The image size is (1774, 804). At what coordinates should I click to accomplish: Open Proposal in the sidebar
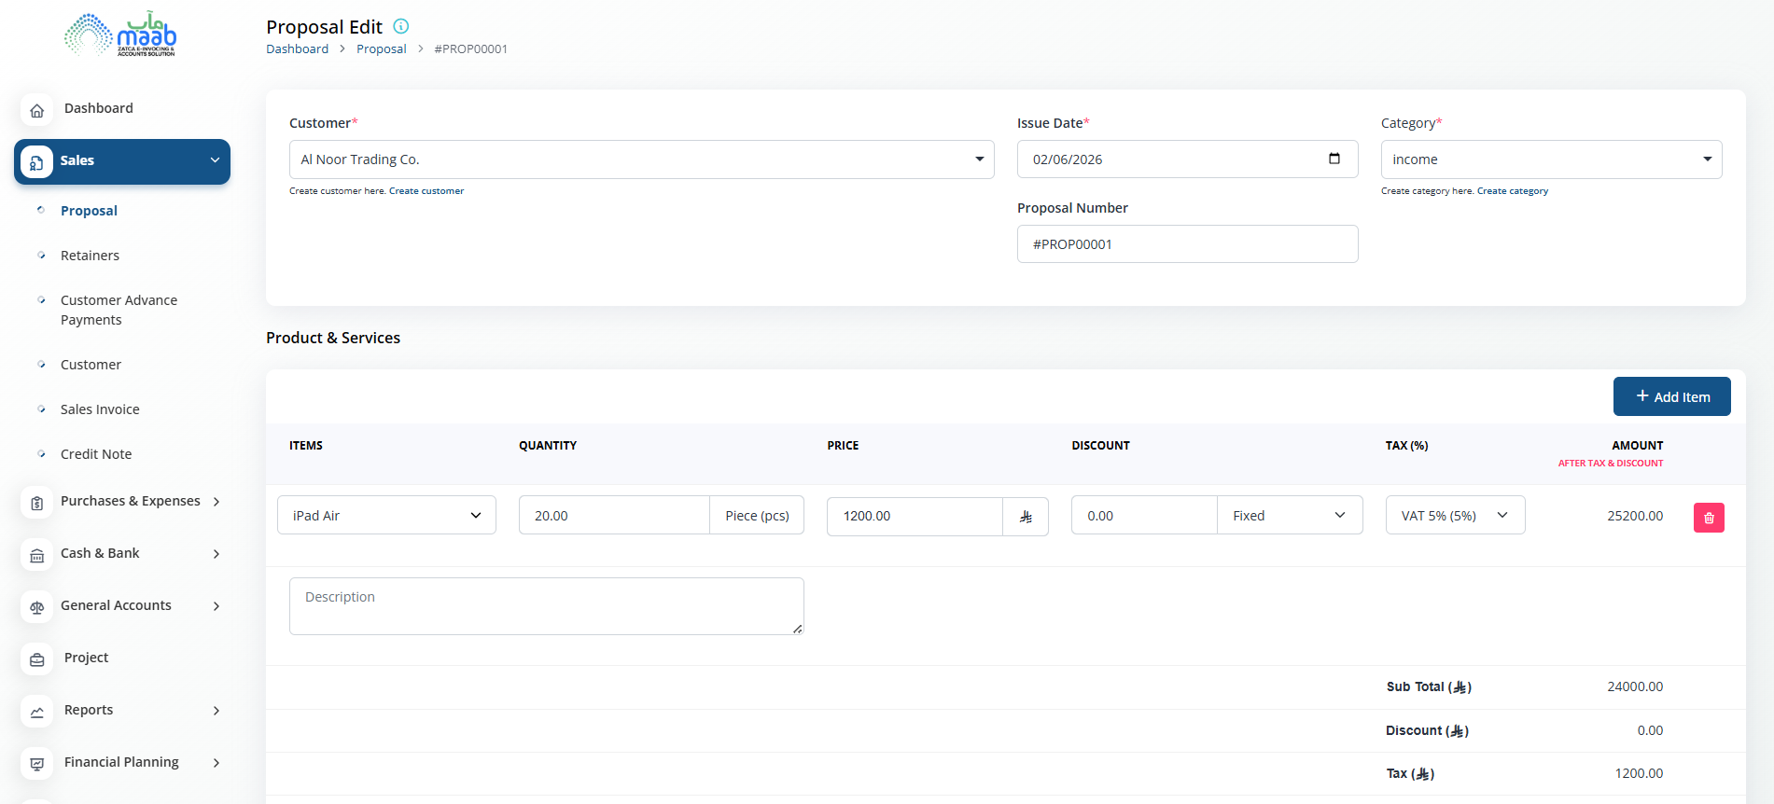tap(89, 211)
